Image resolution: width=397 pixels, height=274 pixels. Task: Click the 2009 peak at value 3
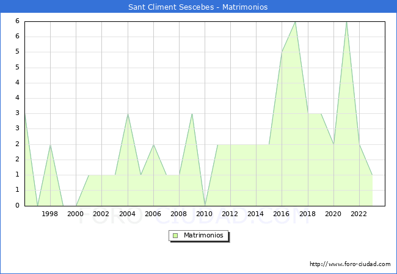[x=192, y=114]
